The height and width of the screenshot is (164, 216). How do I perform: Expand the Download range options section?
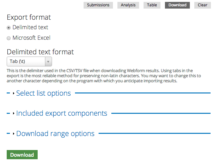click(55, 133)
